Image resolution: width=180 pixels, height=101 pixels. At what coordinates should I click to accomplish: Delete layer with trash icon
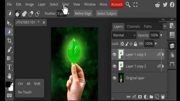click(163, 97)
